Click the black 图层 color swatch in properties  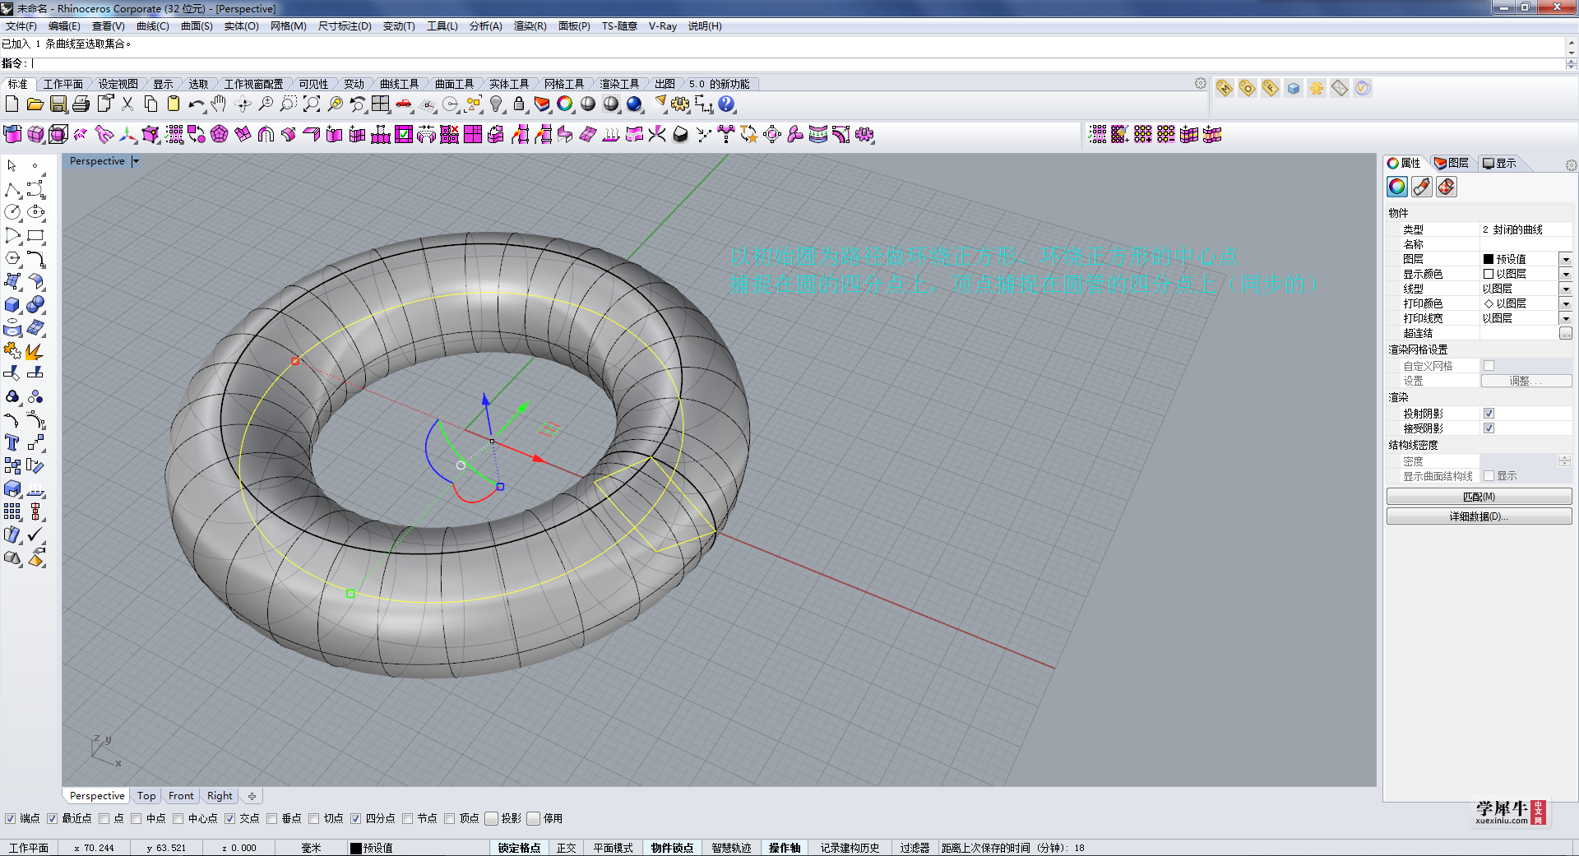pyautogui.click(x=1489, y=259)
